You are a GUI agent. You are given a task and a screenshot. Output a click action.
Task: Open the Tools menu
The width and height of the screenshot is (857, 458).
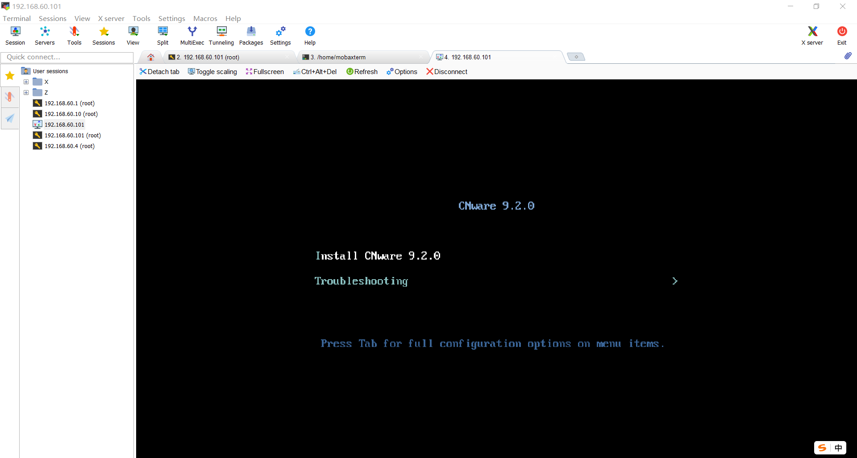tap(141, 18)
